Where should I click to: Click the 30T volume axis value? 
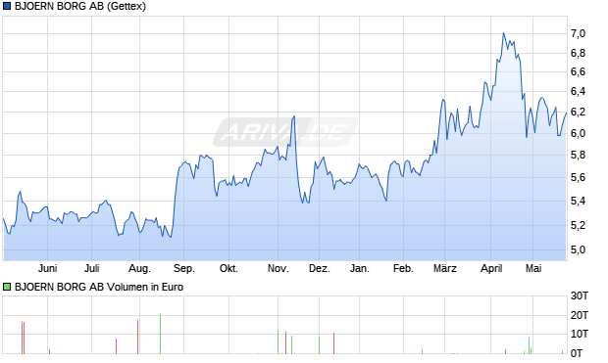pos(580,296)
